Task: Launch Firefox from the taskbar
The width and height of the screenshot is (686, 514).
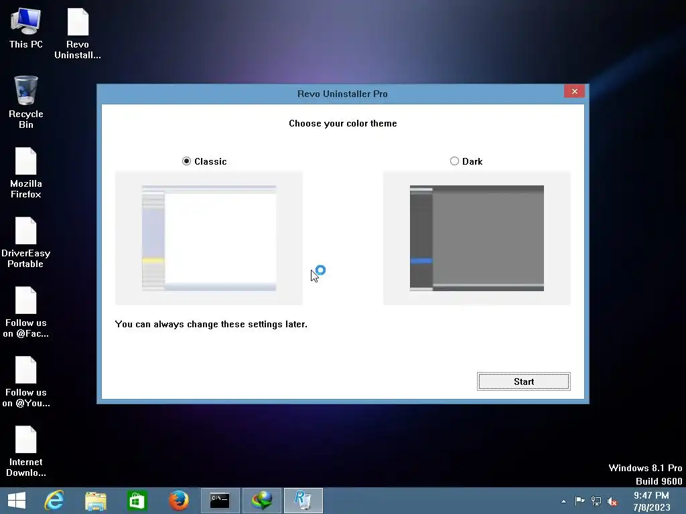Action: 178,501
